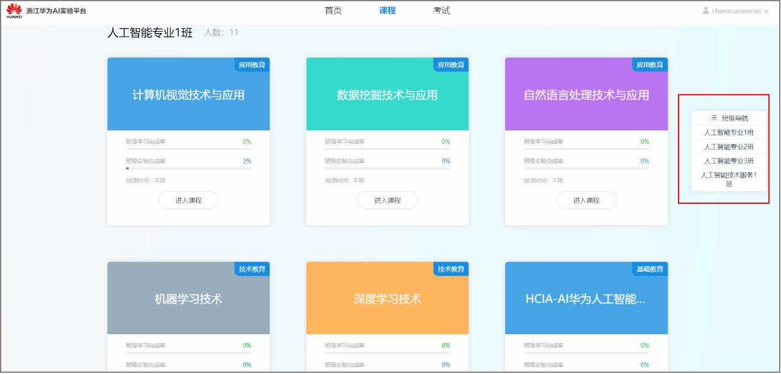Select 人工智能技术服务1班 navigation entry
The image size is (781, 374).
click(x=729, y=179)
